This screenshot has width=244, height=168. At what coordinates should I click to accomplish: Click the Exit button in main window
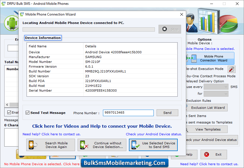click(214, 154)
